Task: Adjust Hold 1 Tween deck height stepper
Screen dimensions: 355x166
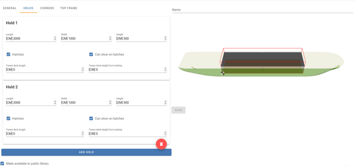Action: [x=165, y=70]
